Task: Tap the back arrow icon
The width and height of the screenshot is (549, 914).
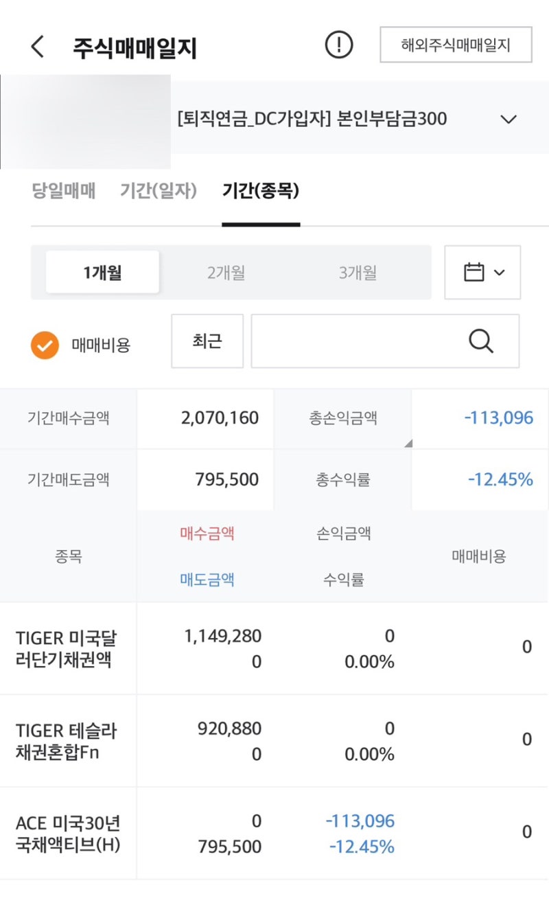Action: pos(38,47)
